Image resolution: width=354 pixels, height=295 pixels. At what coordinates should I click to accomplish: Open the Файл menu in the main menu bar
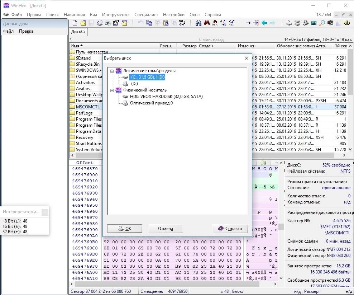click(16, 15)
